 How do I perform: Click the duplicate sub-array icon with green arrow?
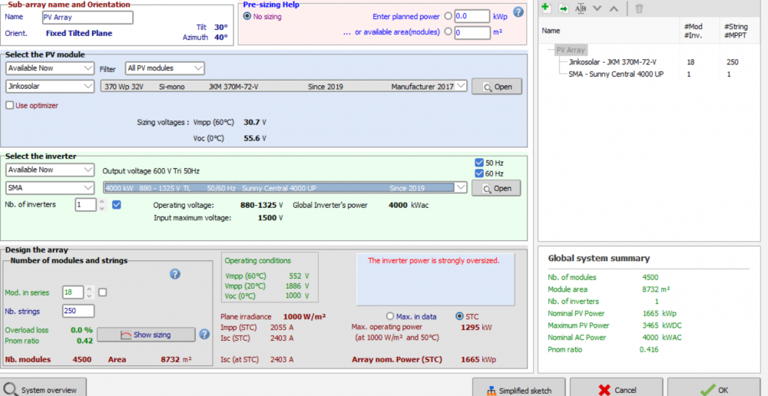point(563,8)
